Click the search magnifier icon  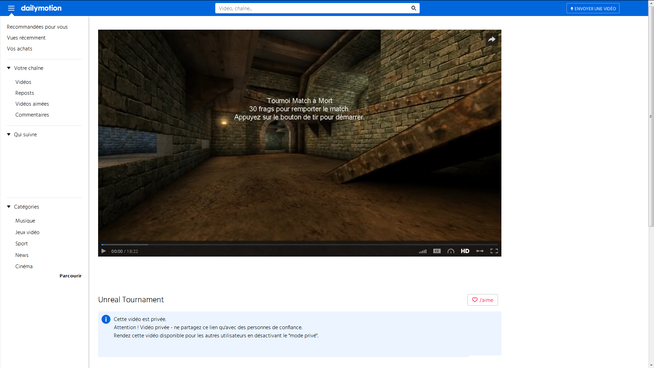[x=414, y=8]
